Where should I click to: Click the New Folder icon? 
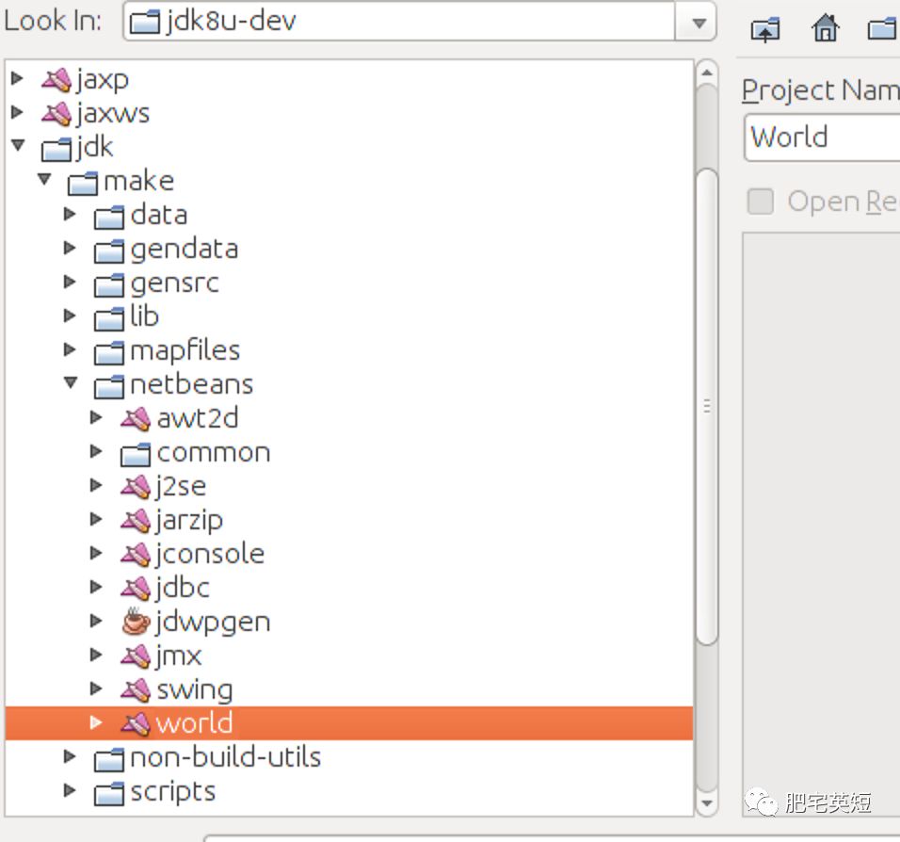coord(883,28)
